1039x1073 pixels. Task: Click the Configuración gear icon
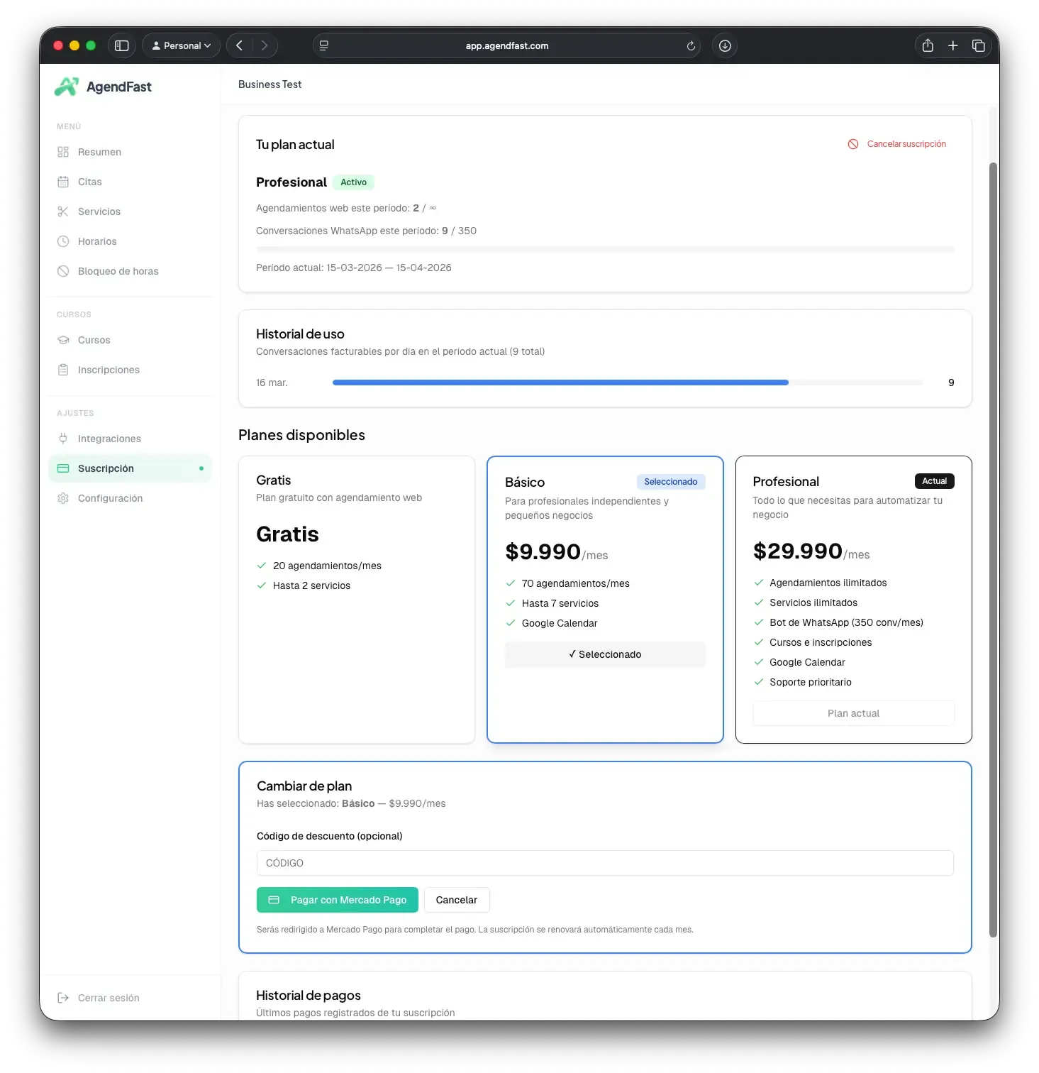click(x=63, y=498)
